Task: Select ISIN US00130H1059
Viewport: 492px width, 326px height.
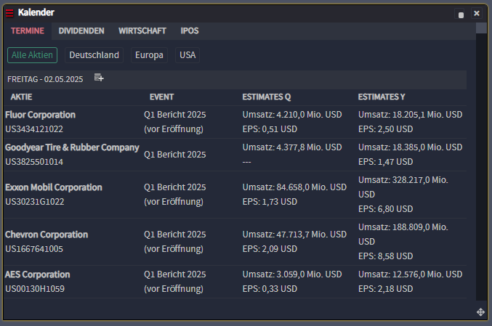Action: tap(35, 289)
